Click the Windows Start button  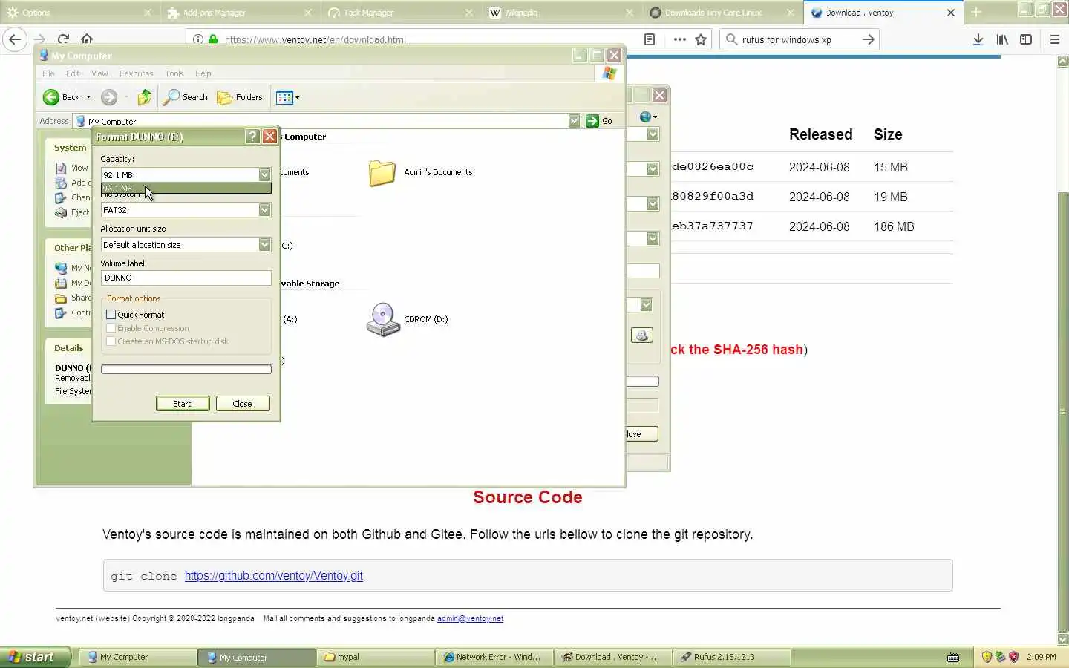36,657
